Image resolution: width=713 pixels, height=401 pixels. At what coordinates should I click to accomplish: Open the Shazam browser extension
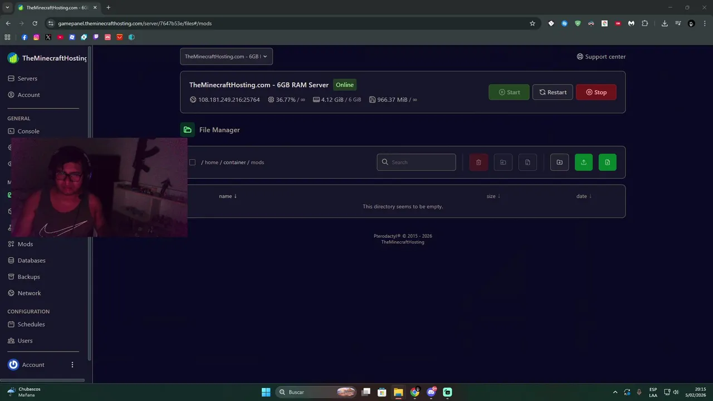[564, 23]
